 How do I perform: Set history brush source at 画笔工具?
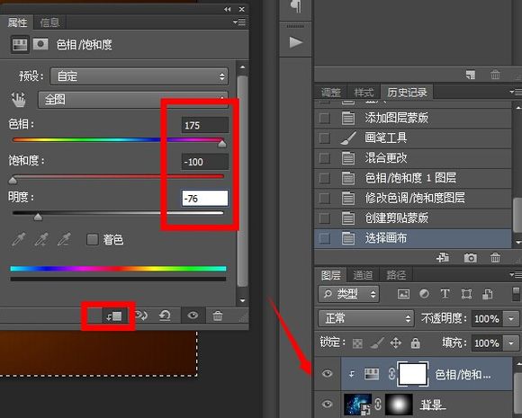click(325, 138)
